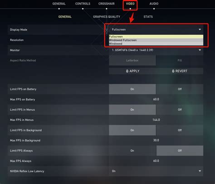
Task: Select the Letterbox aspect ratio option
Action: (132, 60)
